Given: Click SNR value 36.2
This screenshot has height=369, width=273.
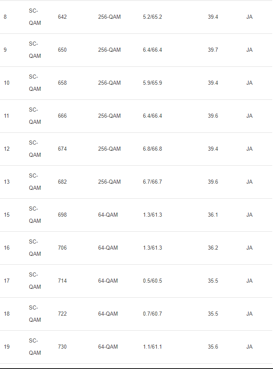Looking at the screenshot, I should 213,248.
